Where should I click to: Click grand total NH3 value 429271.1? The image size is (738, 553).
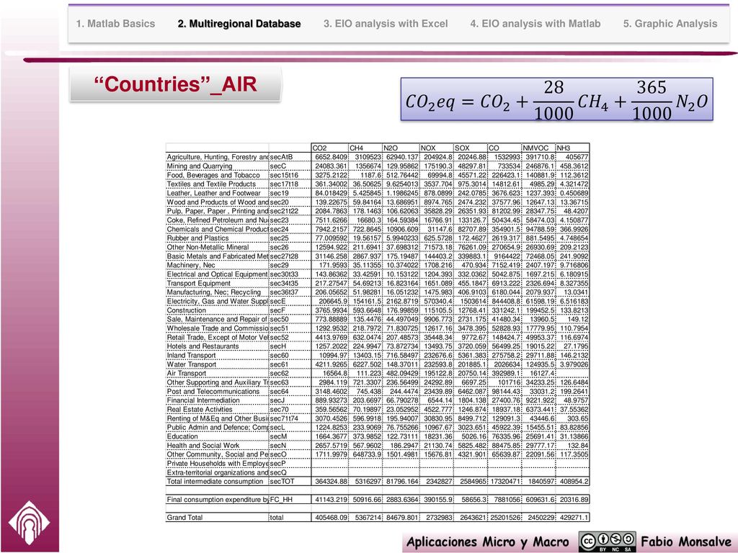pyautogui.click(x=574, y=517)
